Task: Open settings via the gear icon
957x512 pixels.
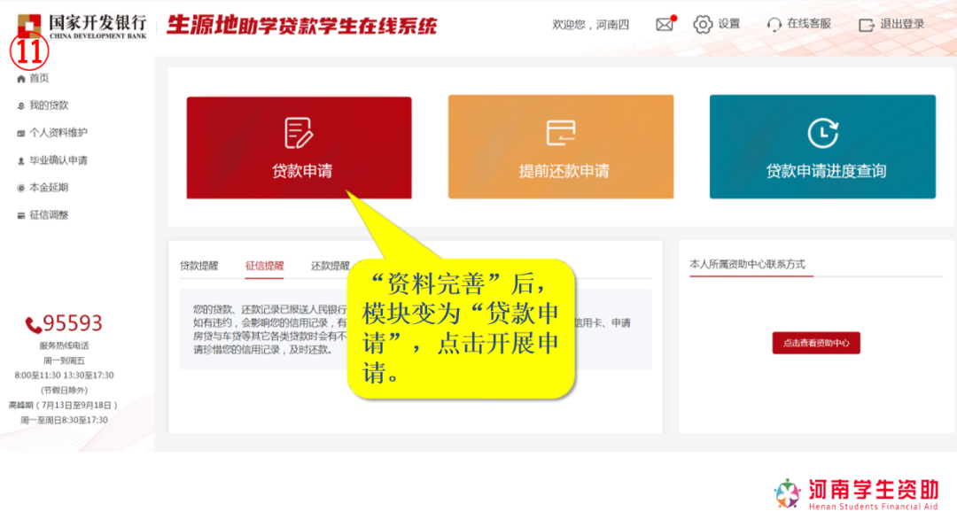Action: pos(703,24)
